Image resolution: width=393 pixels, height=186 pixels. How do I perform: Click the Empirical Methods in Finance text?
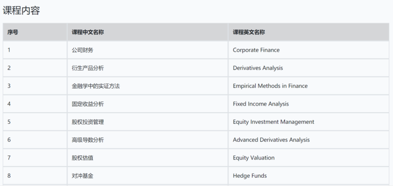click(270, 86)
